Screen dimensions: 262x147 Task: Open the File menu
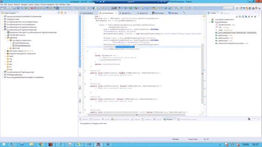2,4
